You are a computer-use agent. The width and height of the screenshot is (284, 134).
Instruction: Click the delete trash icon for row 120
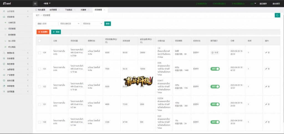(x=269, y=122)
